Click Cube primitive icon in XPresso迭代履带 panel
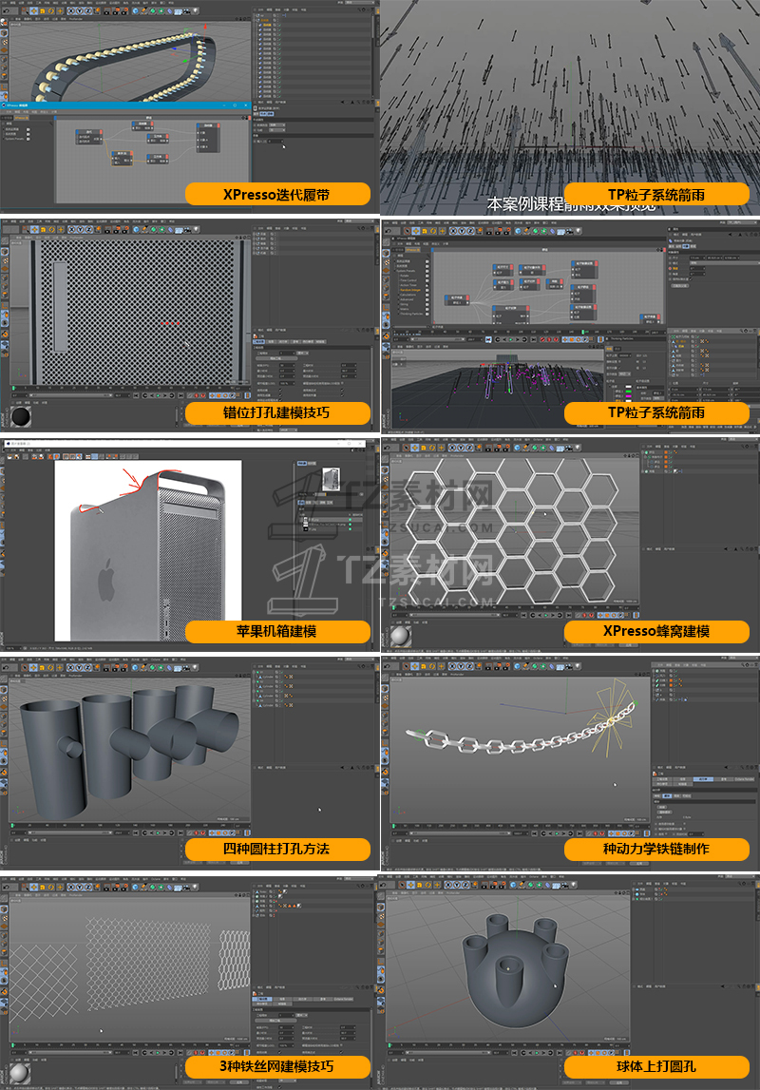 pyautogui.click(x=136, y=10)
